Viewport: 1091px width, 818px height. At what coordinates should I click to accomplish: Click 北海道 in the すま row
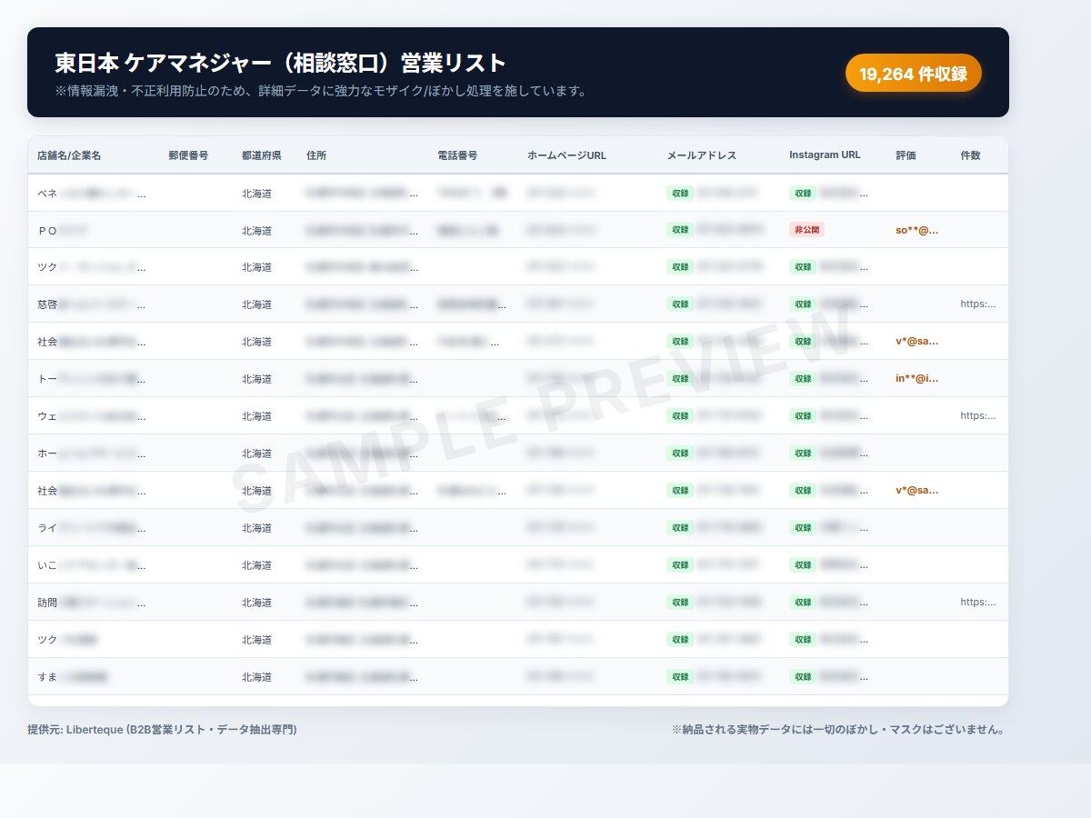click(256, 678)
